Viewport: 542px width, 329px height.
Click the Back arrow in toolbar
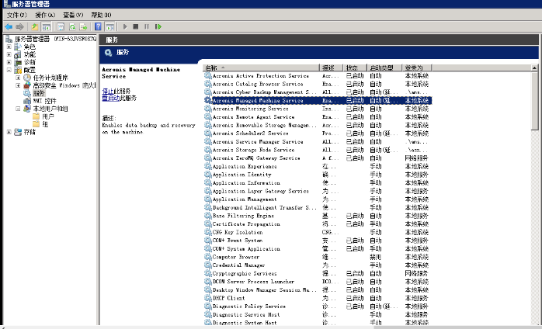tap(8, 26)
